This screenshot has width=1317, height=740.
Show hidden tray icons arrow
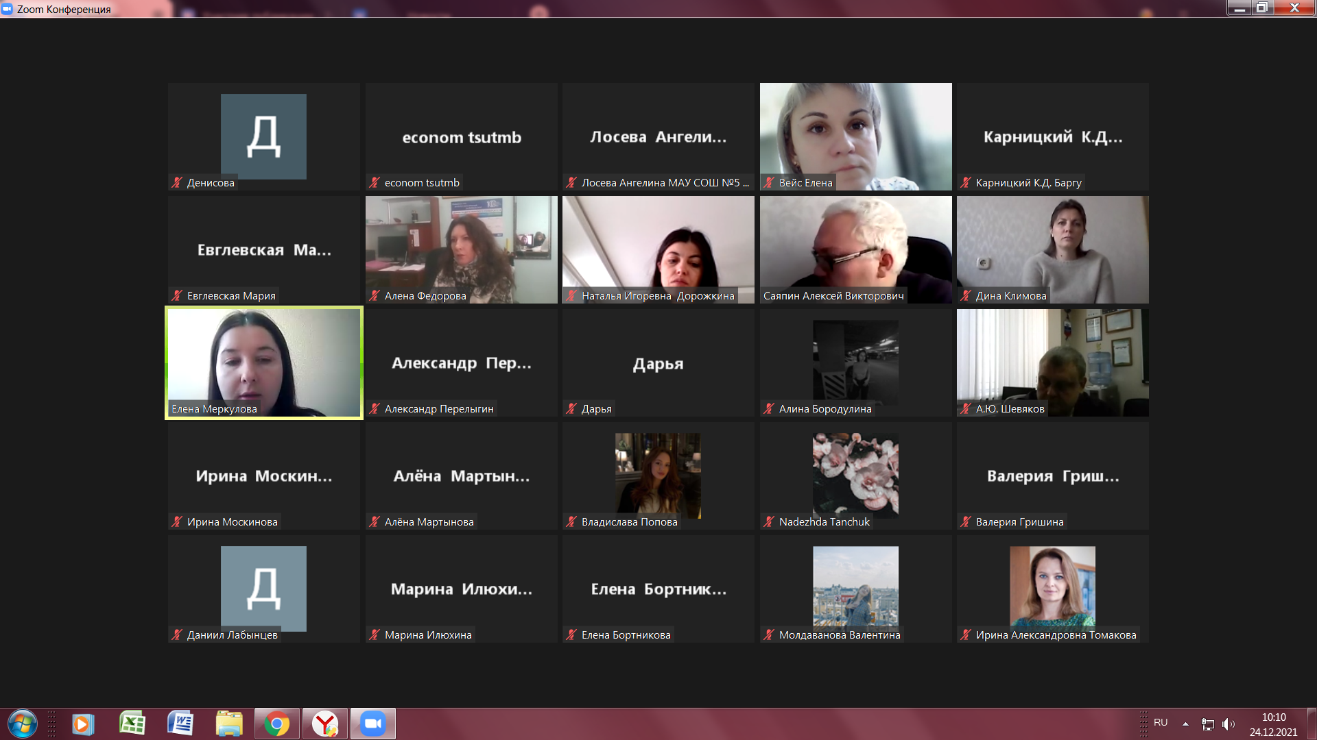[1185, 724]
